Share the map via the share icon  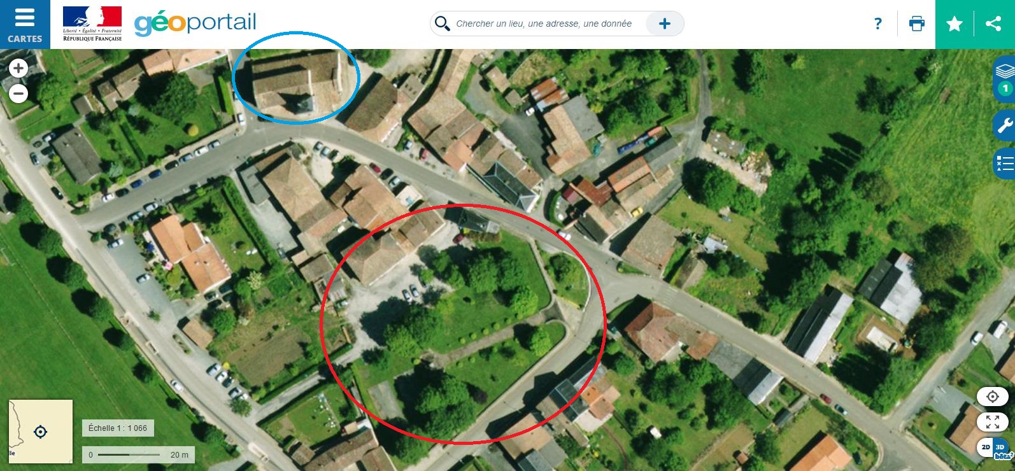pos(993,24)
